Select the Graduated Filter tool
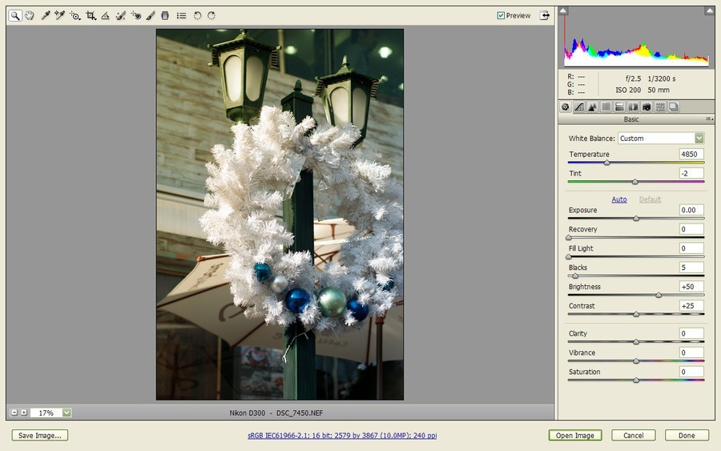The image size is (721, 451). point(165,15)
